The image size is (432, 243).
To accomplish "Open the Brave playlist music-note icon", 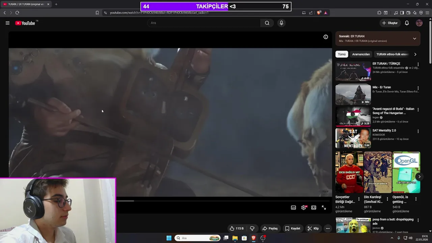I will (x=396, y=13).
